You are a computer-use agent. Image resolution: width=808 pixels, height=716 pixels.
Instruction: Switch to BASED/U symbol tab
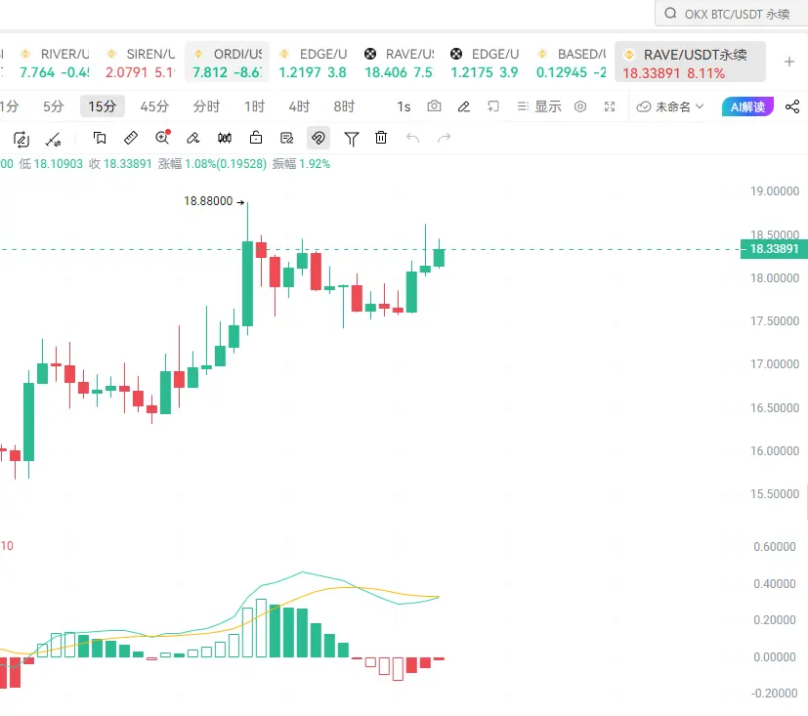[571, 63]
